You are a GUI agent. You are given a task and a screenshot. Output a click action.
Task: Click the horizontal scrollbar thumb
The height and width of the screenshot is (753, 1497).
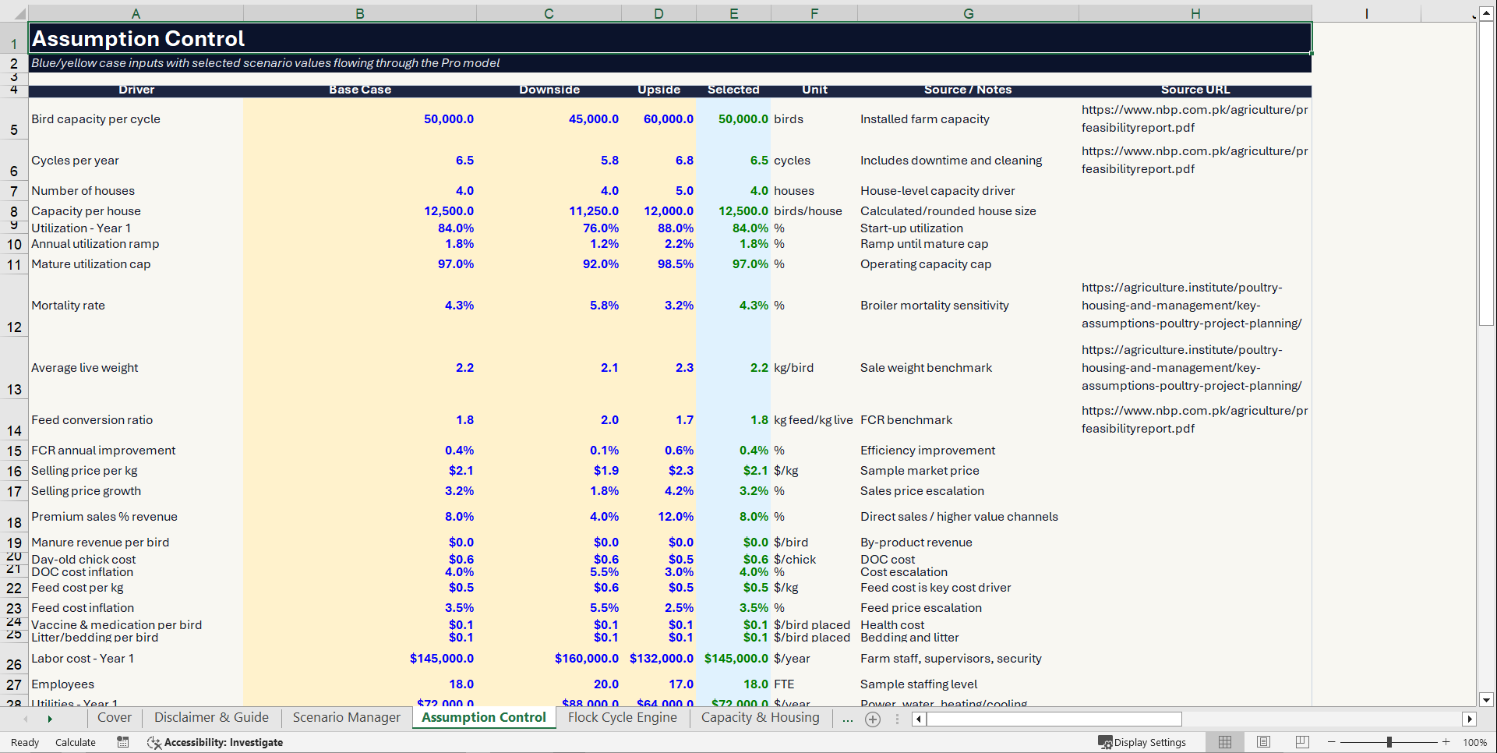click(1054, 719)
